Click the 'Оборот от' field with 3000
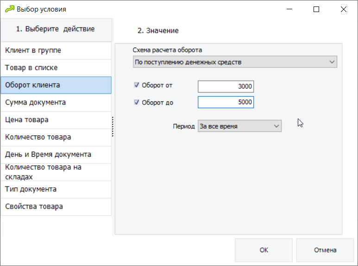The image size is (358, 266). point(226,87)
